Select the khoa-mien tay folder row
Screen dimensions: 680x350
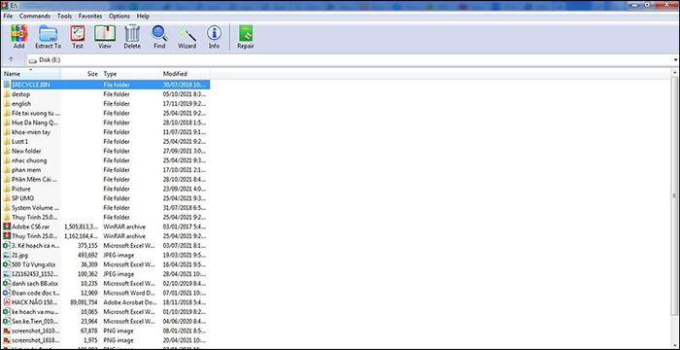[106, 132]
